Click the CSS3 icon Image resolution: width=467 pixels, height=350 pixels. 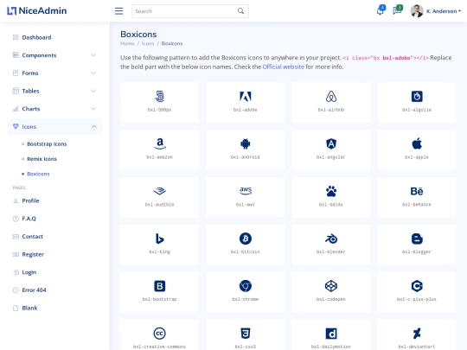246,334
